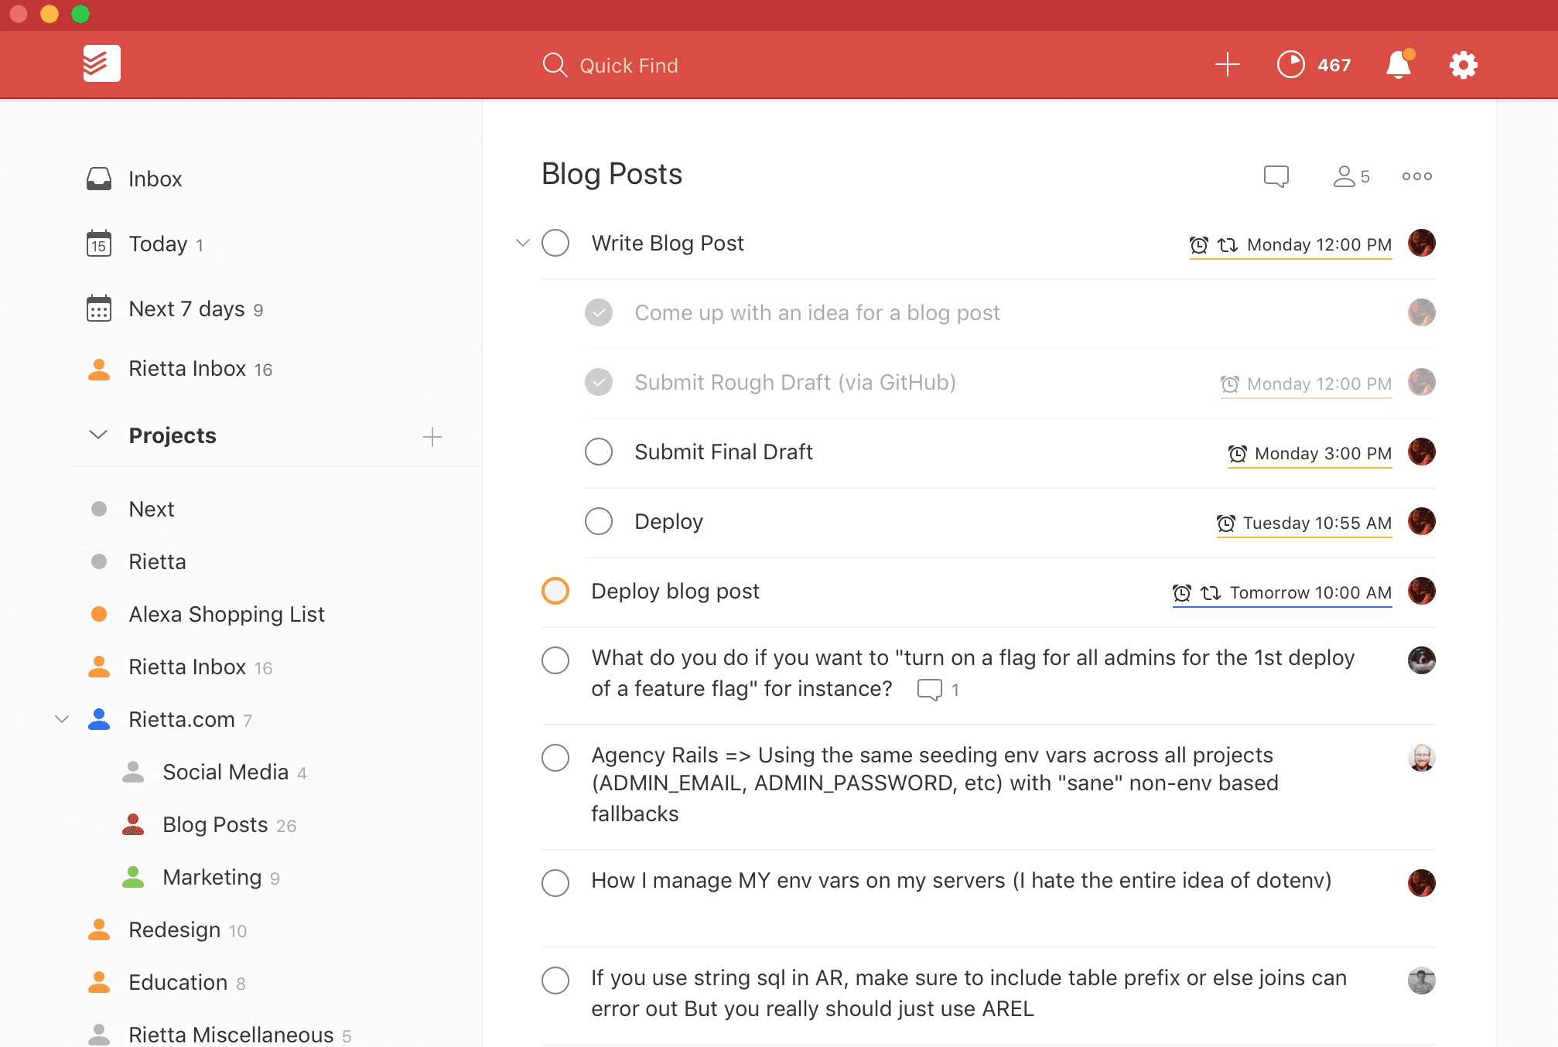Open the Next 7 days view
Image resolution: width=1558 pixels, height=1047 pixels.
point(186,309)
